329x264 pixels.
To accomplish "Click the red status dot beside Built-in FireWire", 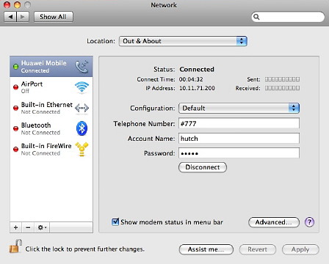I will click(x=15, y=149).
